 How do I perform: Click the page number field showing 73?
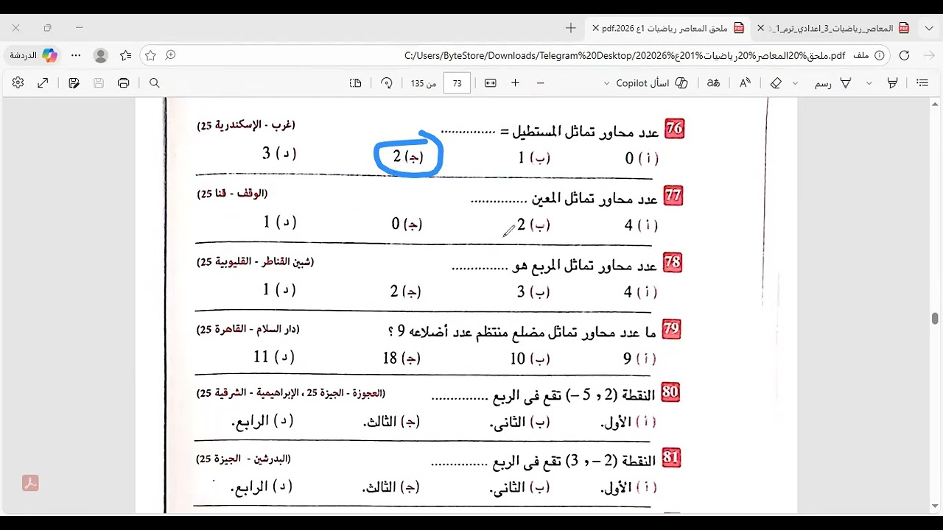[x=457, y=83]
